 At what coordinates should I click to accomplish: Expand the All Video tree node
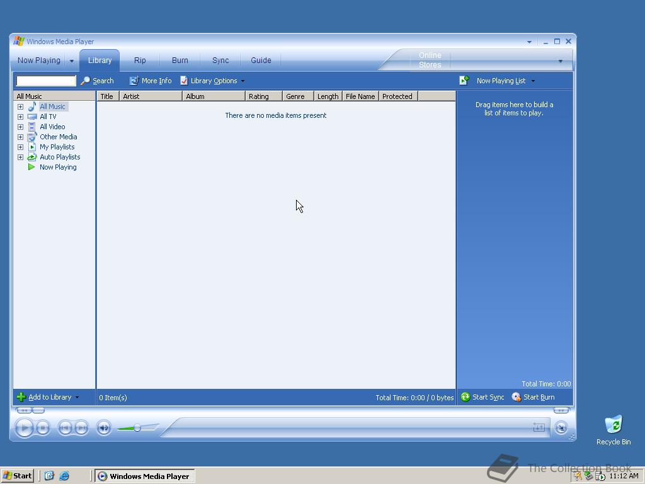tap(20, 127)
